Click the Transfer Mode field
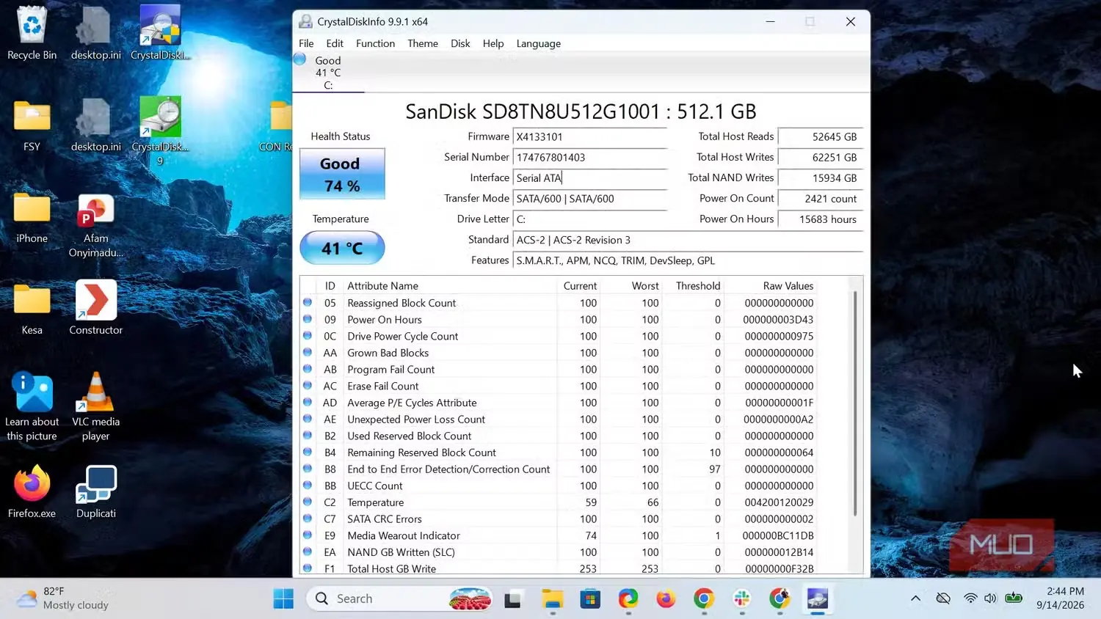The height and width of the screenshot is (619, 1101). click(x=590, y=199)
